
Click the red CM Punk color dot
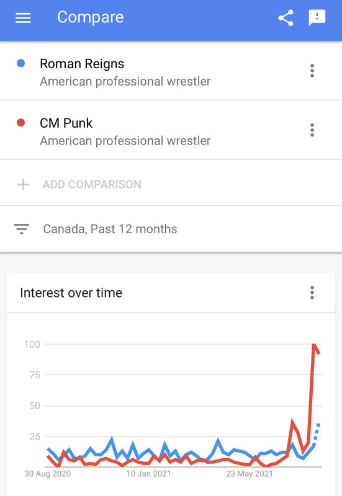(x=21, y=122)
